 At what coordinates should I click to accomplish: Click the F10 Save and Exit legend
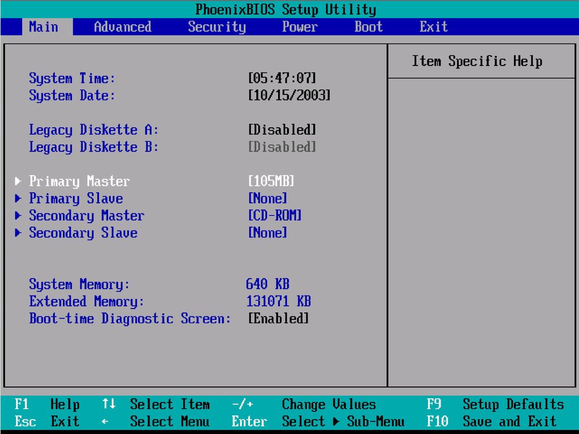pyautogui.click(x=491, y=421)
